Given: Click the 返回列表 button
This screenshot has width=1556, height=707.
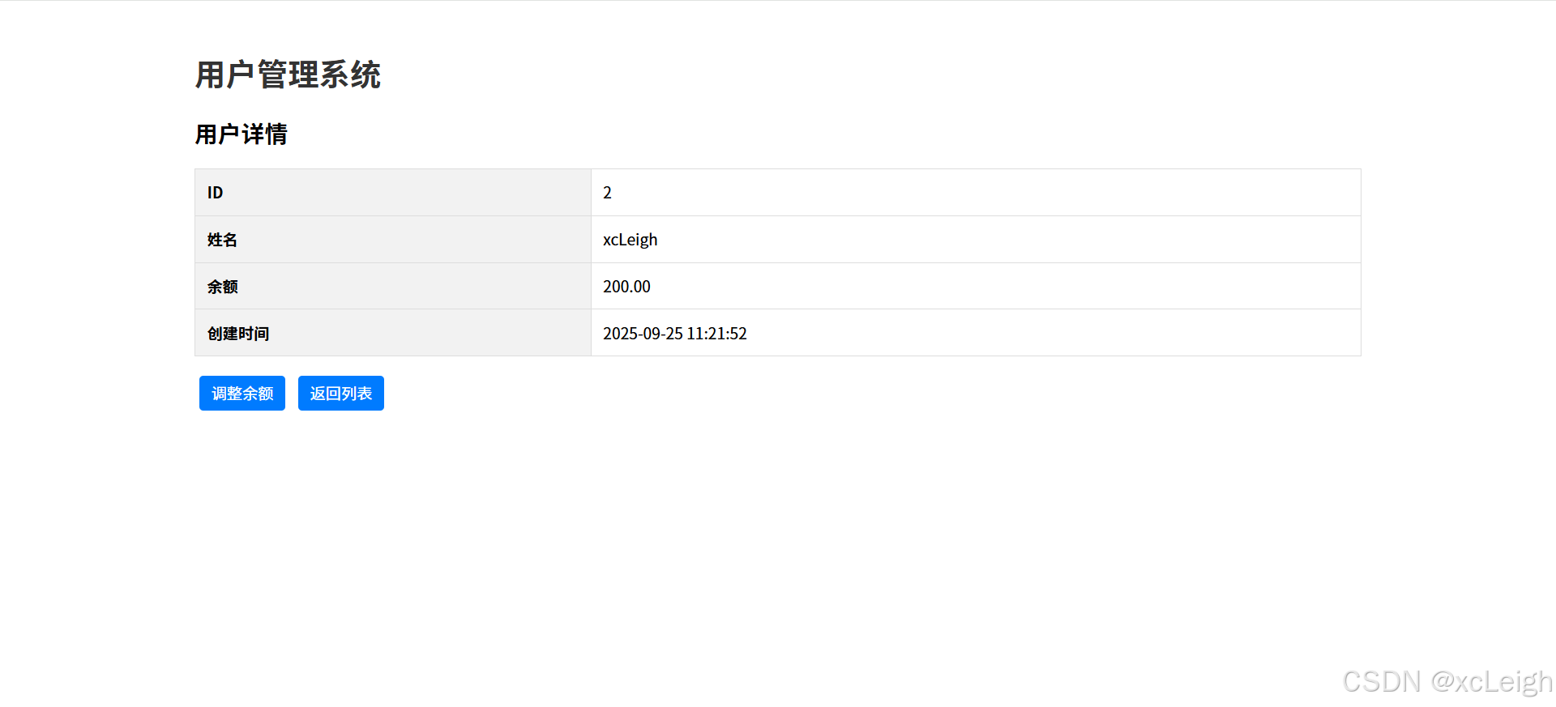Looking at the screenshot, I should [x=340, y=394].
